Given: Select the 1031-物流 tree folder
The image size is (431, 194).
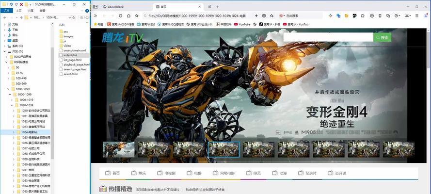Looking at the screenshot, I should 27,170.
